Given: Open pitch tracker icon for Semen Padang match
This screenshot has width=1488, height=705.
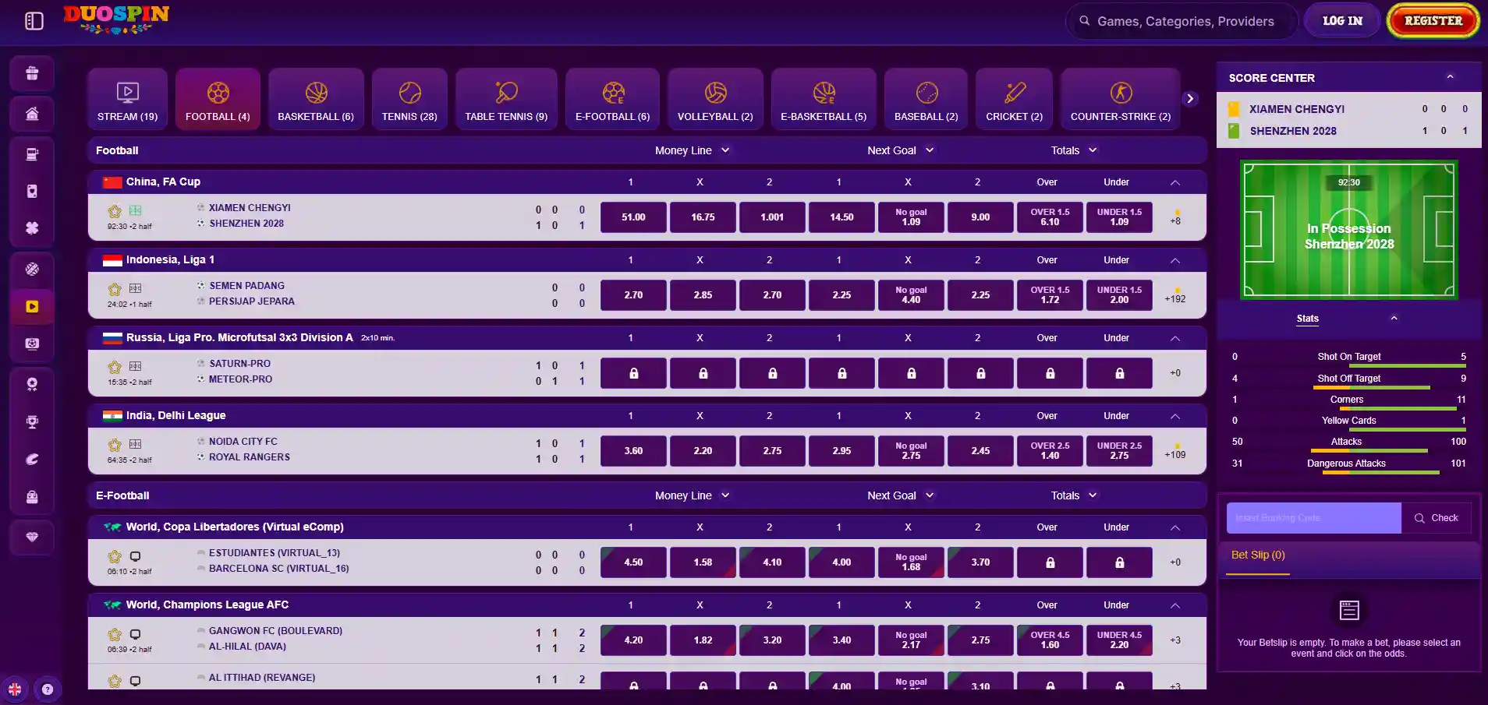Looking at the screenshot, I should click(x=136, y=288).
